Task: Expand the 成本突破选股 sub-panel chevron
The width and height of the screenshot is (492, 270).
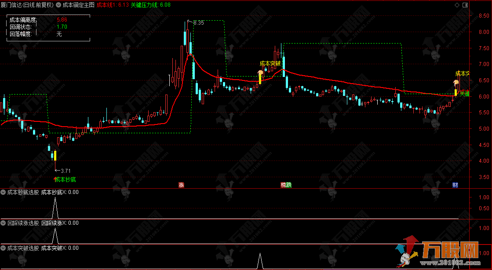Action: point(4,248)
